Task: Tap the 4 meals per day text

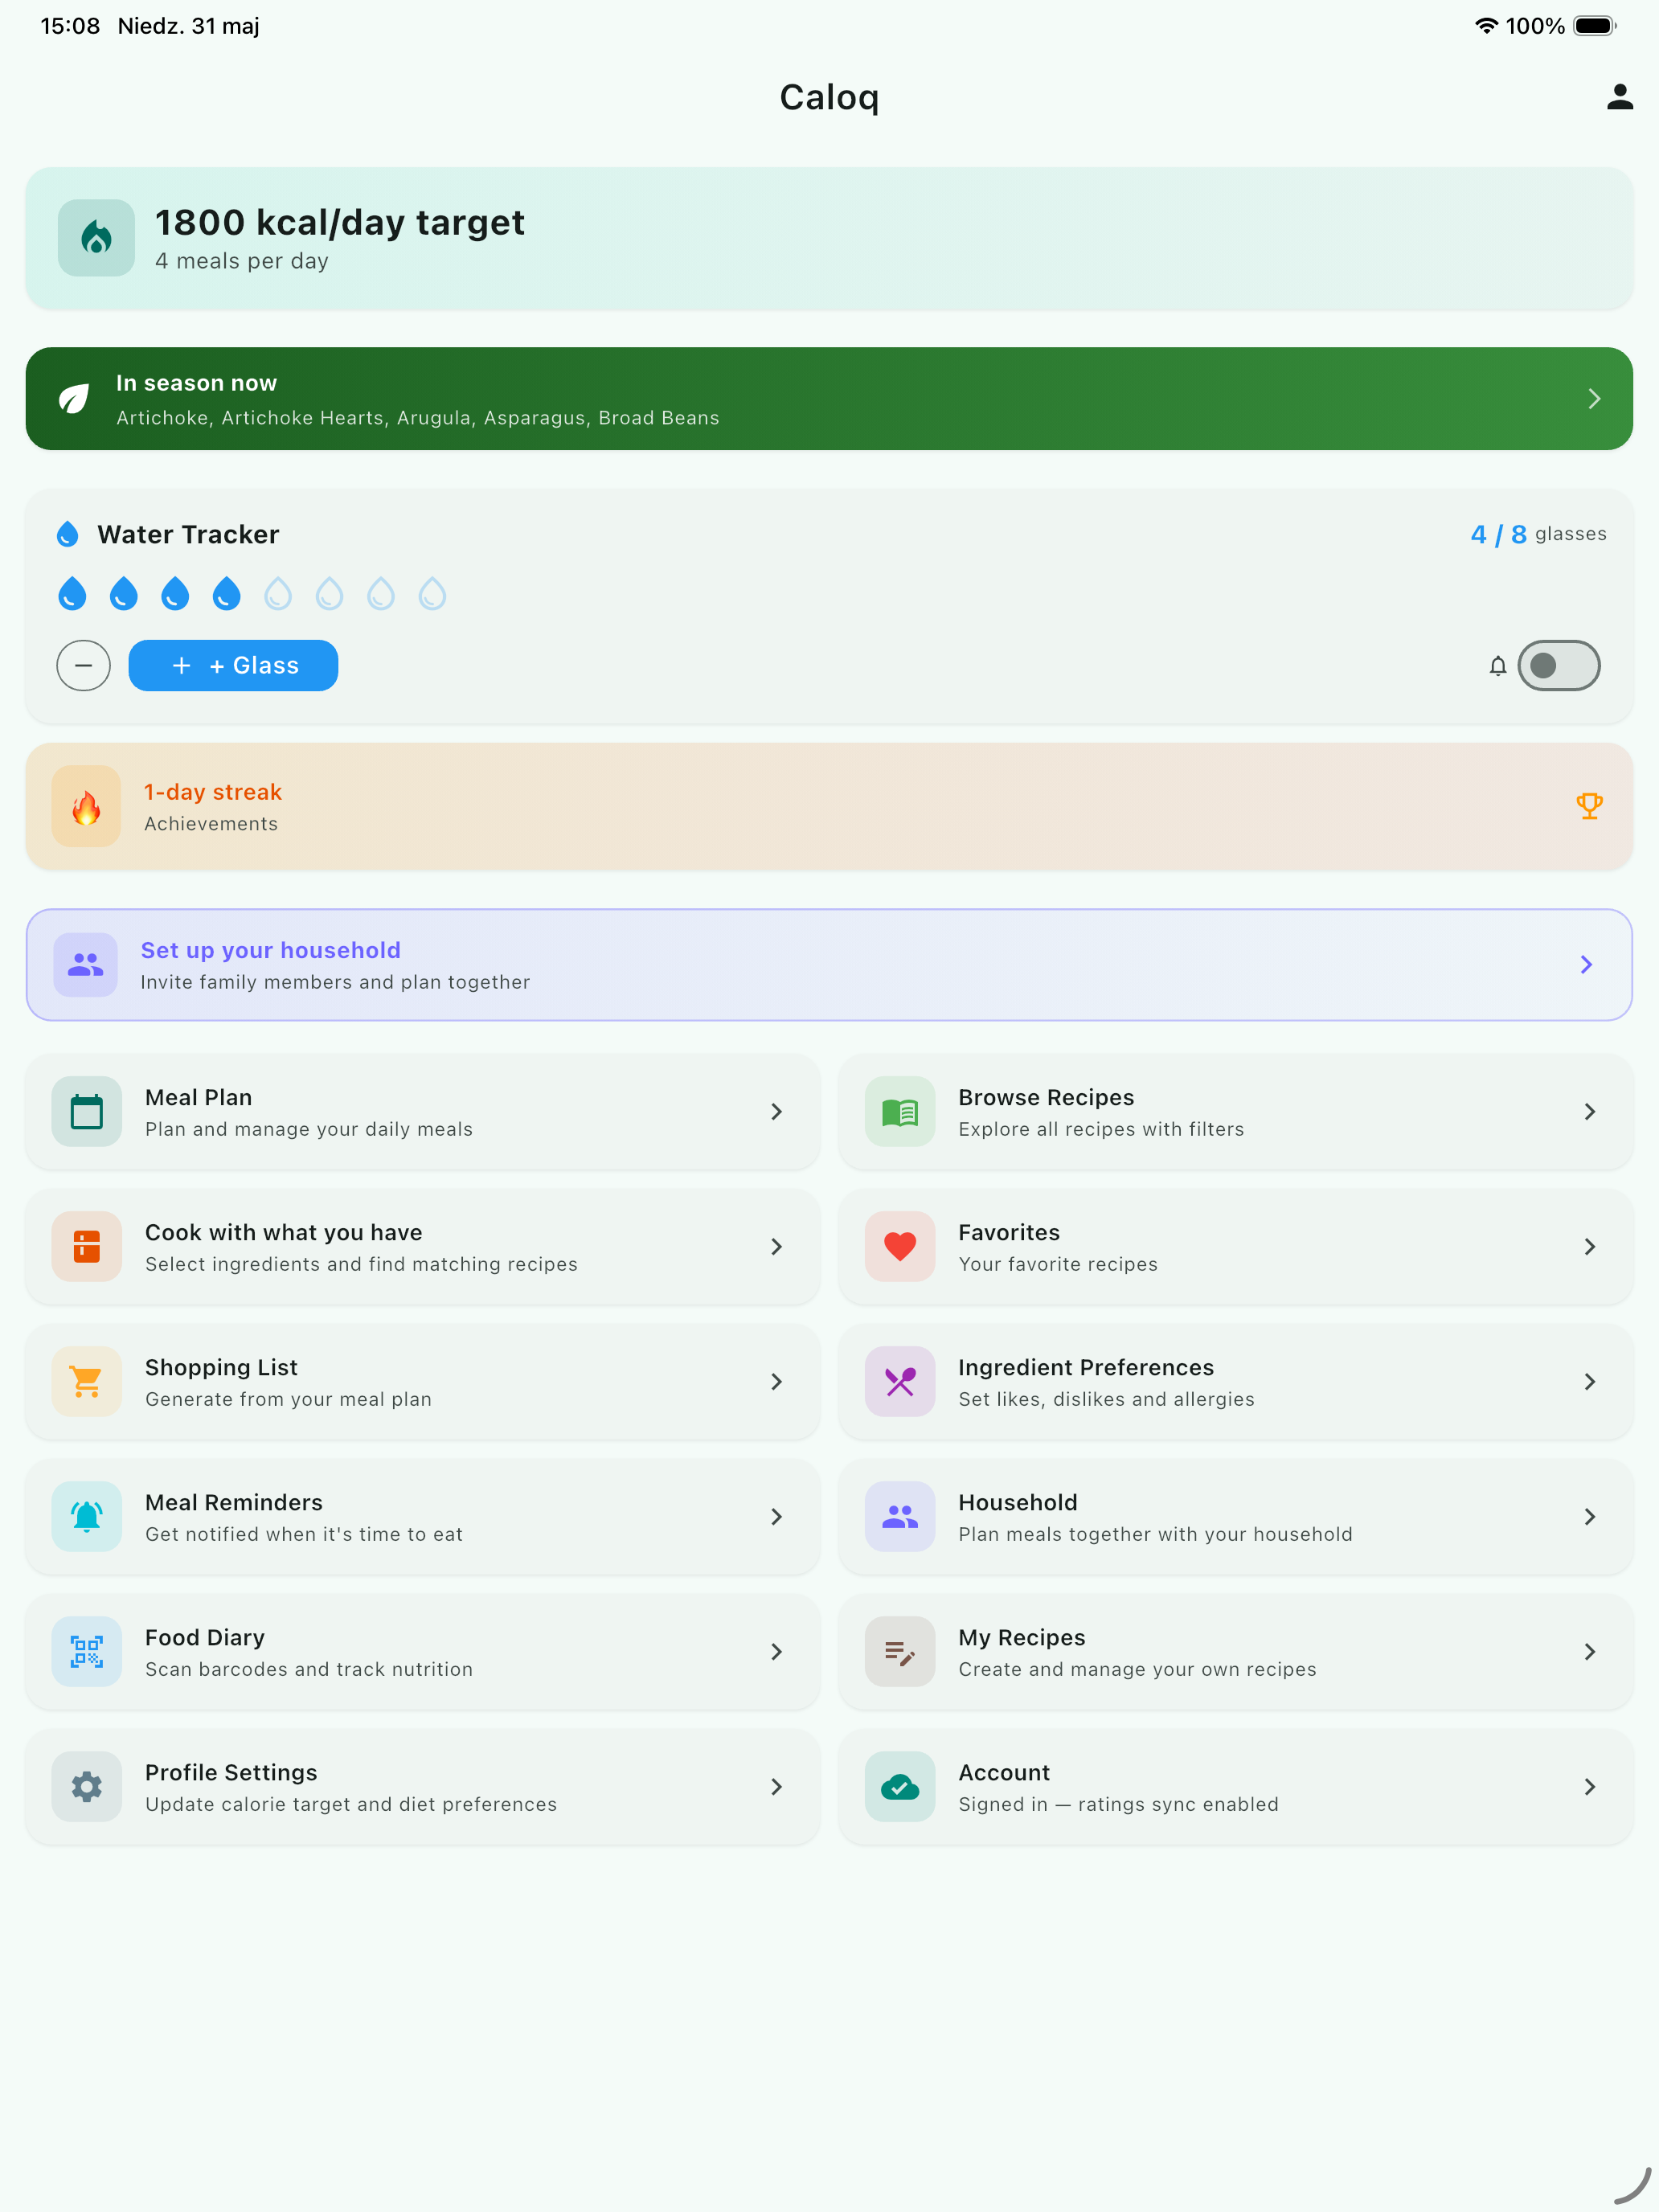Action: (x=242, y=261)
